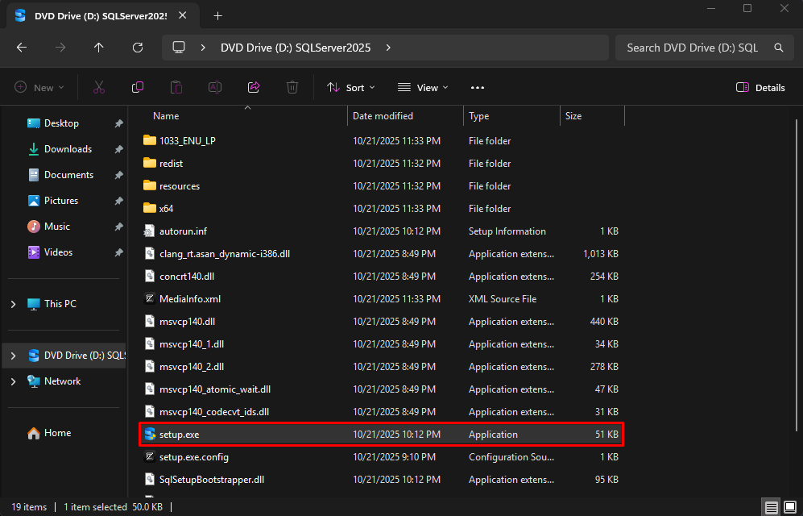Image resolution: width=803 pixels, height=516 pixels.
Task: Click the PC monitor icon in address bar
Action: pos(179,48)
